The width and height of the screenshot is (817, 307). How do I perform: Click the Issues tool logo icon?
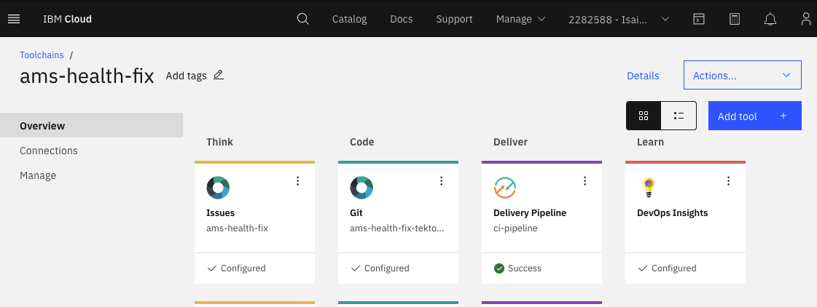(218, 188)
